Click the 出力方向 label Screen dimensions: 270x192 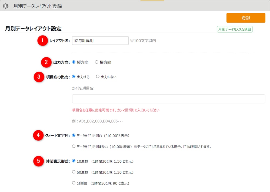point(61,62)
